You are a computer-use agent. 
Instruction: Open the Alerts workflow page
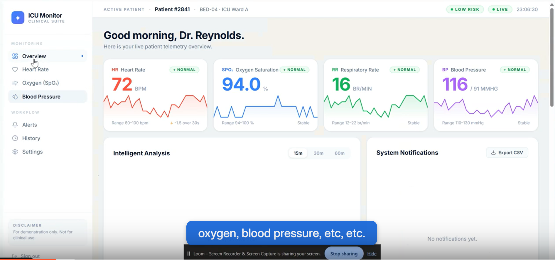(48, 125)
